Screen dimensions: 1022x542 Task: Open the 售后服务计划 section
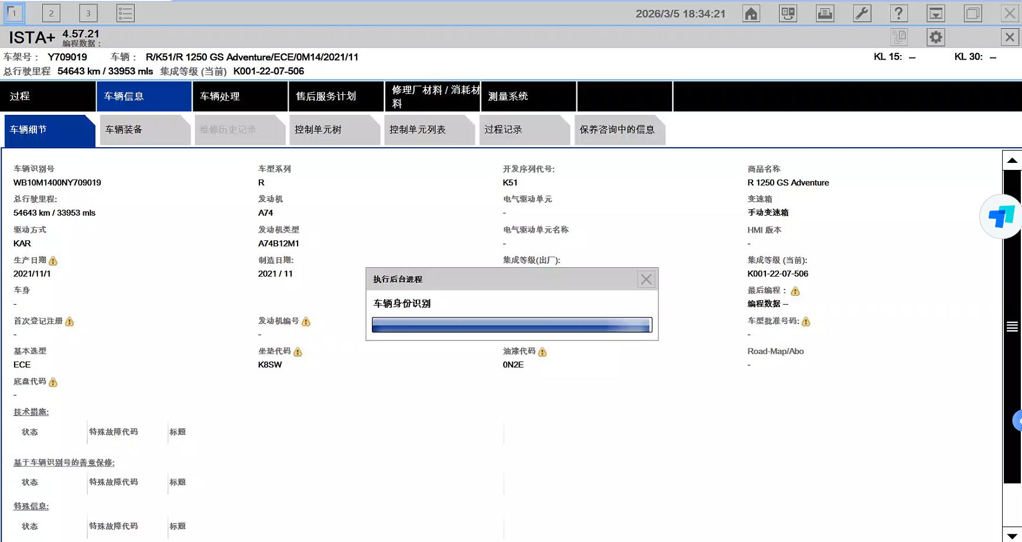point(336,96)
